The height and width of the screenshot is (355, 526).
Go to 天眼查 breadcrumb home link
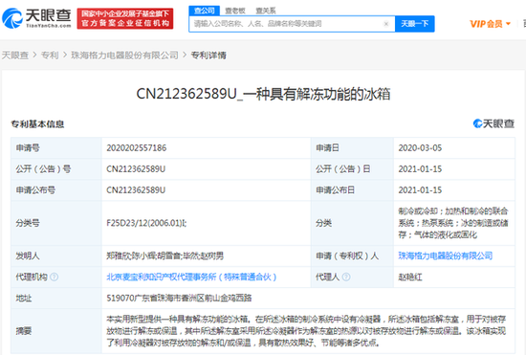pos(15,55)
